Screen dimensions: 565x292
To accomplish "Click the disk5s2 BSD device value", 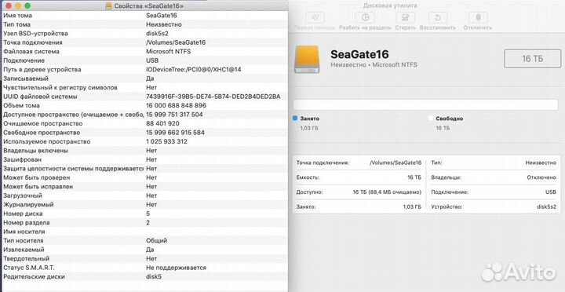I will (157, 34).
